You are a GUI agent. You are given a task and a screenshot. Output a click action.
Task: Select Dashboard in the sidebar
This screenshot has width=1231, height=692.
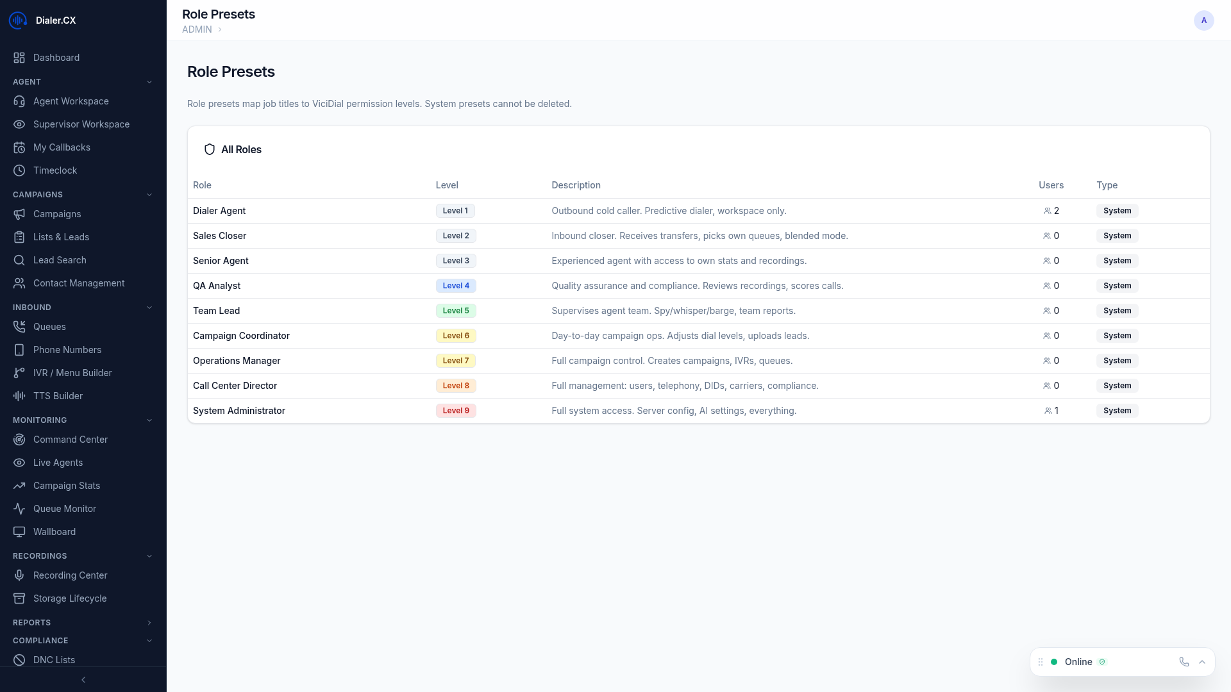point(56,58)
